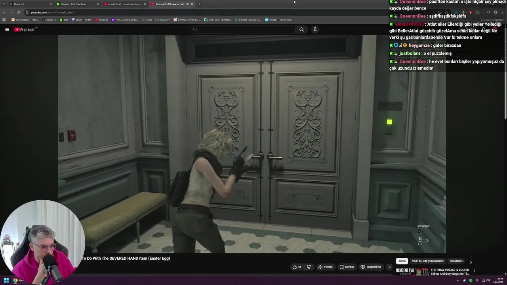Close the Home / X tab
The height and width of the screenshot is (285, 507).
pos(51,4)
